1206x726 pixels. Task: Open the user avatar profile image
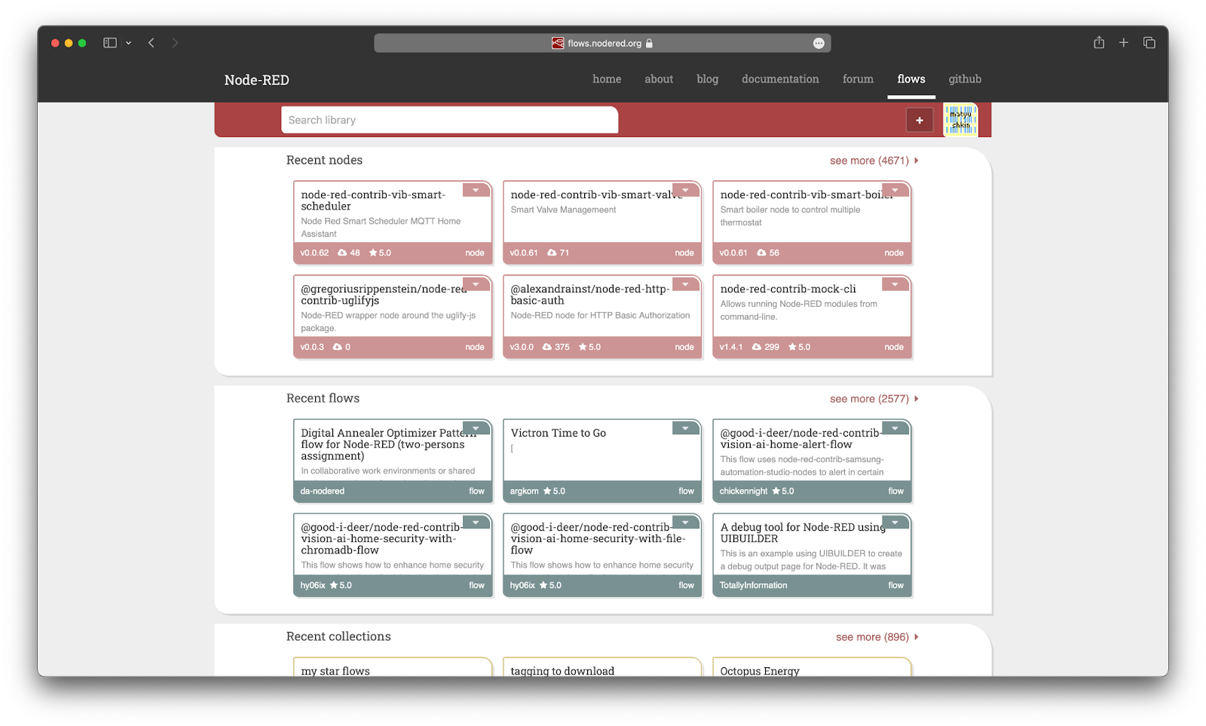click(960, 120)
